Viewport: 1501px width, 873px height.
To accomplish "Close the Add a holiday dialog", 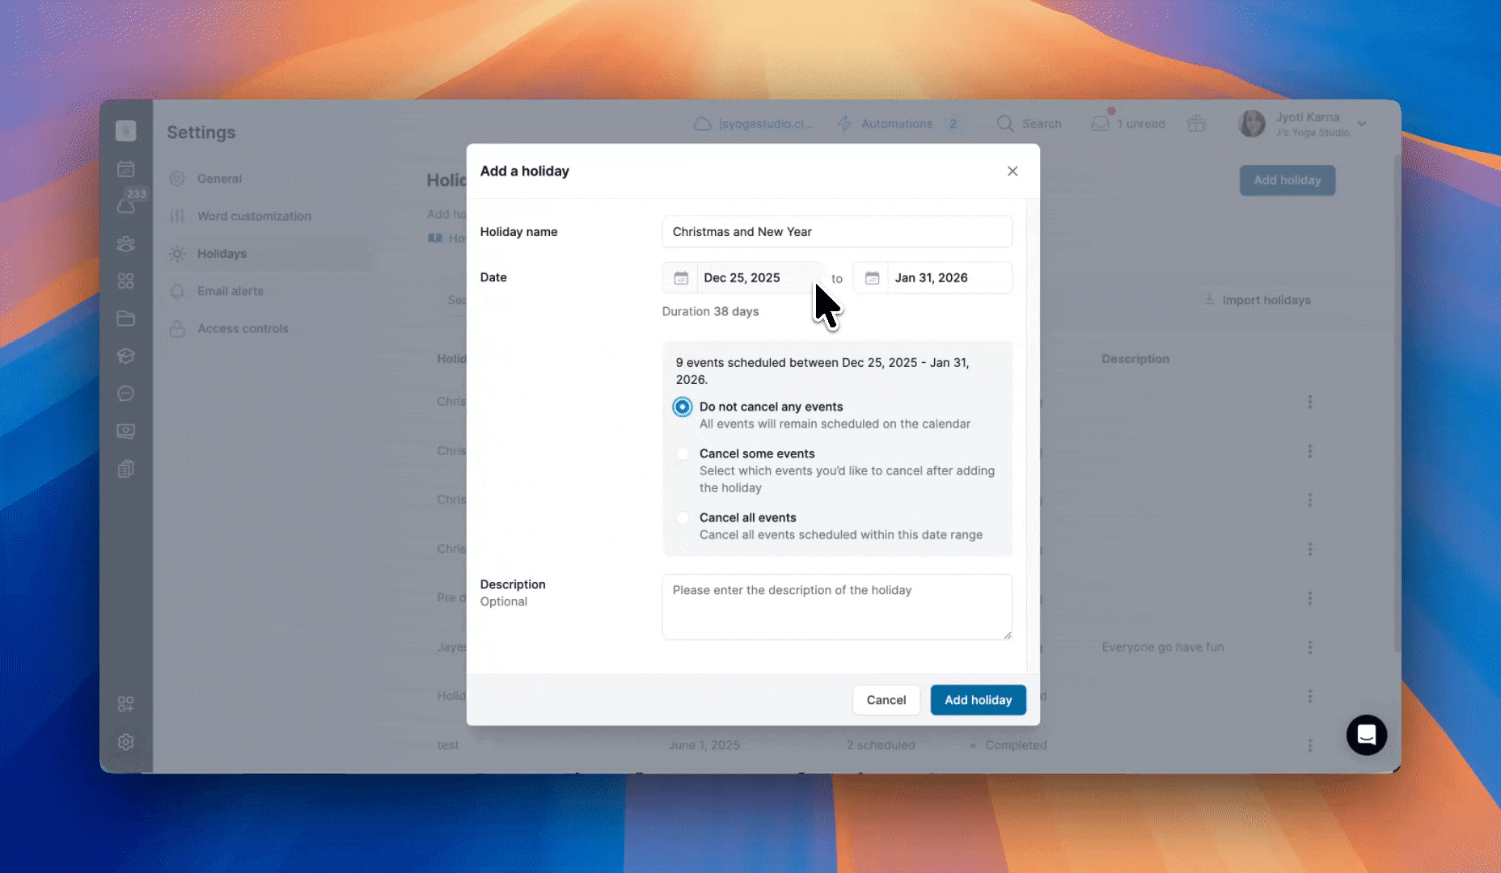I will coord(1013,171).
